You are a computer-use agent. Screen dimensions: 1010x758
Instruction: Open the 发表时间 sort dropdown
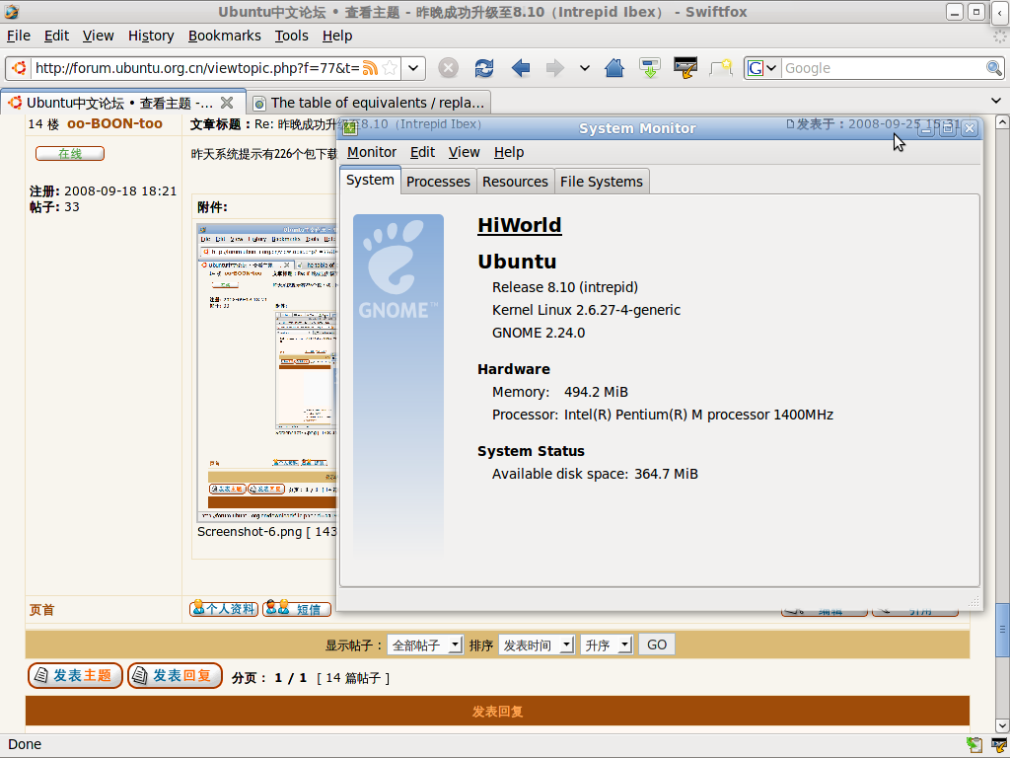[537, 645]
